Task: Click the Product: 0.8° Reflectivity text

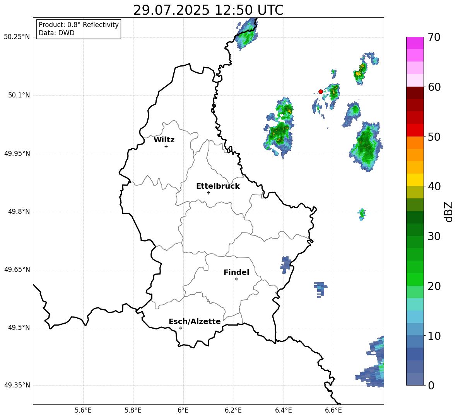Action: click(x=79, y=25)
